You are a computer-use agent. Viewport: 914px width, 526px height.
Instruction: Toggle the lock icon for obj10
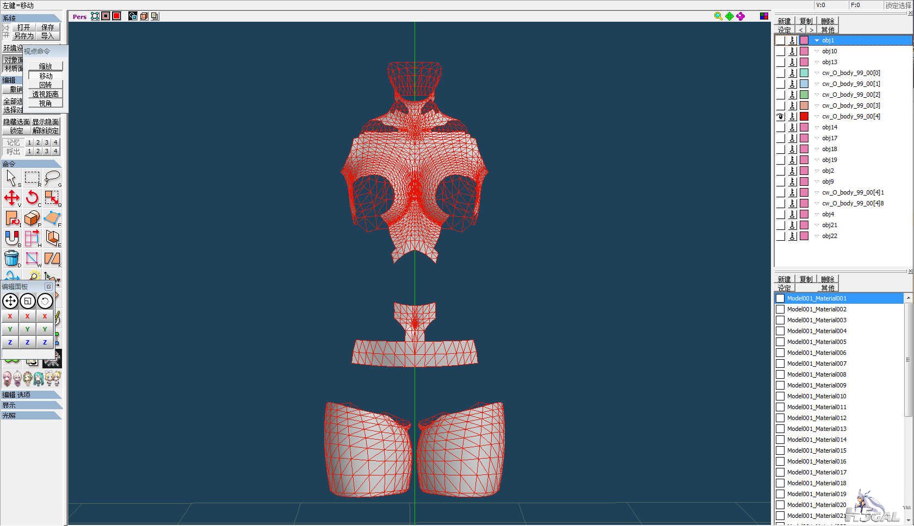pyautogui.click(x=793, y=51)
